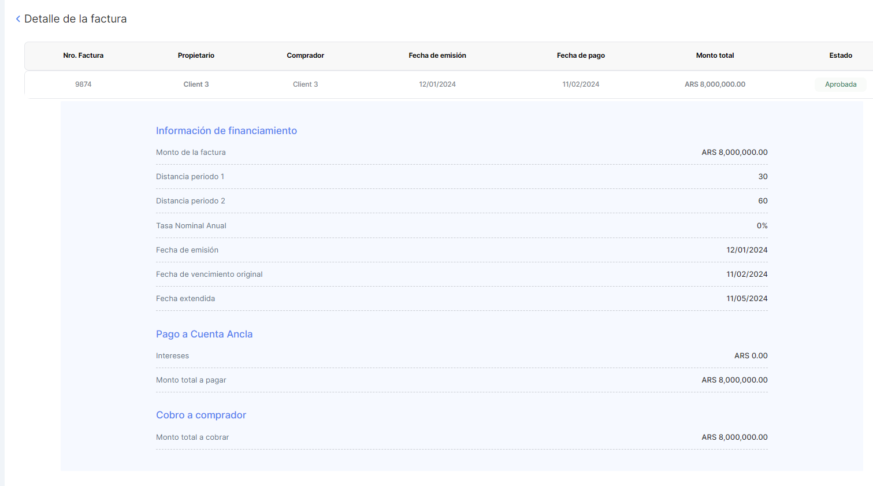
Task: Click the 'Fecha extendida' value 11/05/2024
Action: 746,299
